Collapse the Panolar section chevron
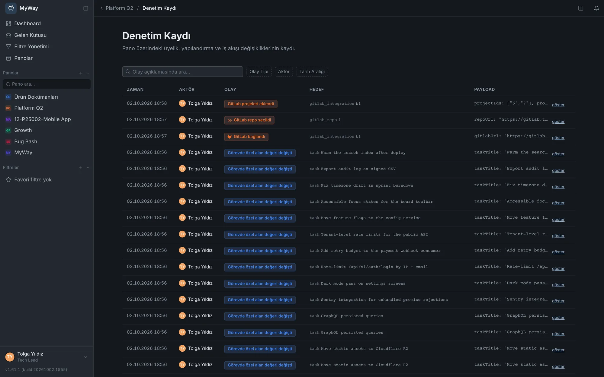The width and height of the screenshot is (604, 377). point(88,73)
